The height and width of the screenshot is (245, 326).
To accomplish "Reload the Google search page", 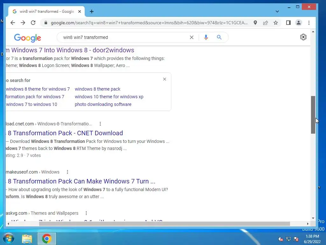I will [33, 23].
